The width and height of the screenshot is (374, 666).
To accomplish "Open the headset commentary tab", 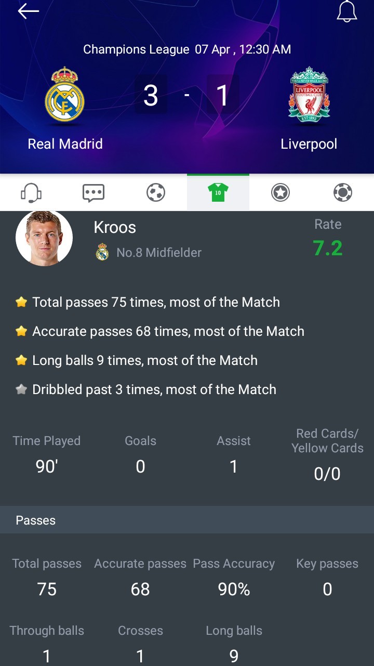I will (31, 193).
